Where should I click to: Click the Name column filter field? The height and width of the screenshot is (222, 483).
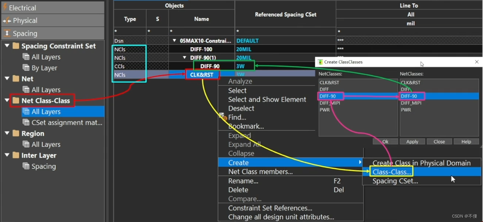point(201,32)
